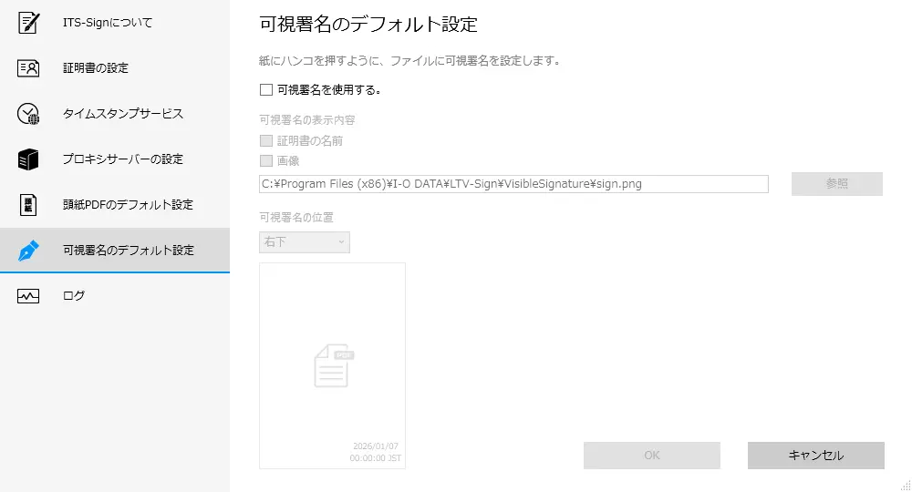The width and height of the screenshot is (912, 492).
Task: Click the blue fountain pen icon
Action: (28, 251)
